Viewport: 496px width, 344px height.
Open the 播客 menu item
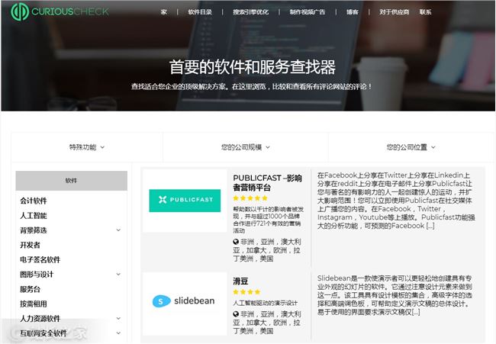pyautogui.click(x=352, y=12)
